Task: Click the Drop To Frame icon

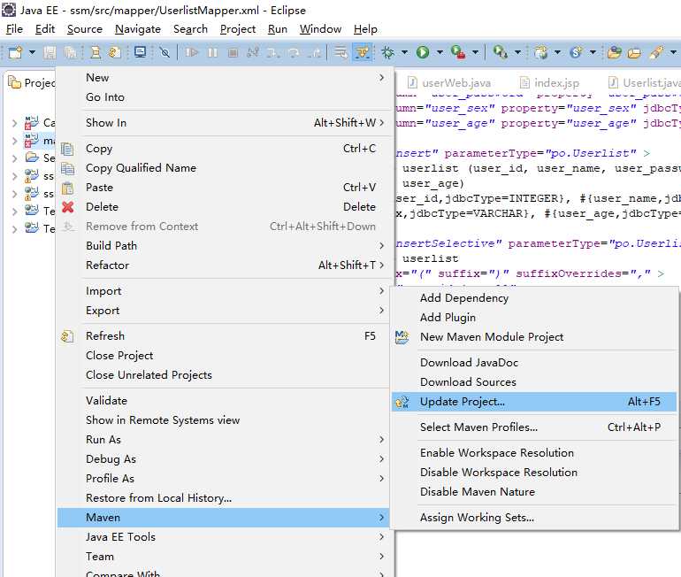Action: click(340, 52)
